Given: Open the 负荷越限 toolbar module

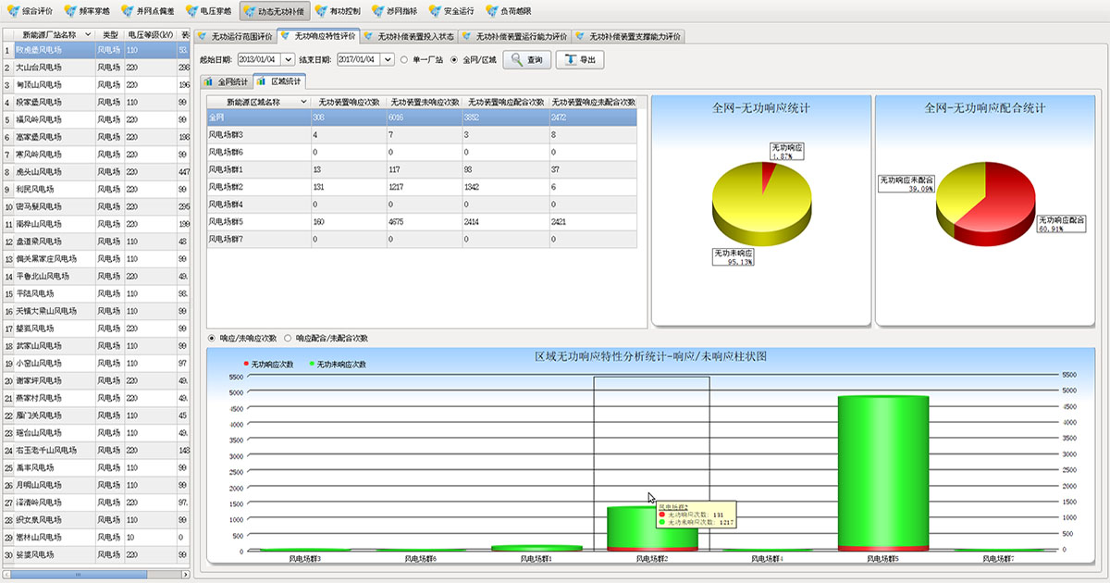Looking at the screenshot, I should coord(510,11).
